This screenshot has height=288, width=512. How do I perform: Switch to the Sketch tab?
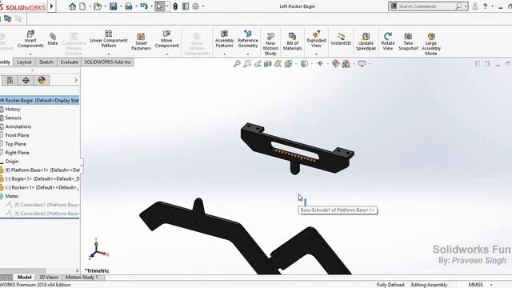pos(46,62)
